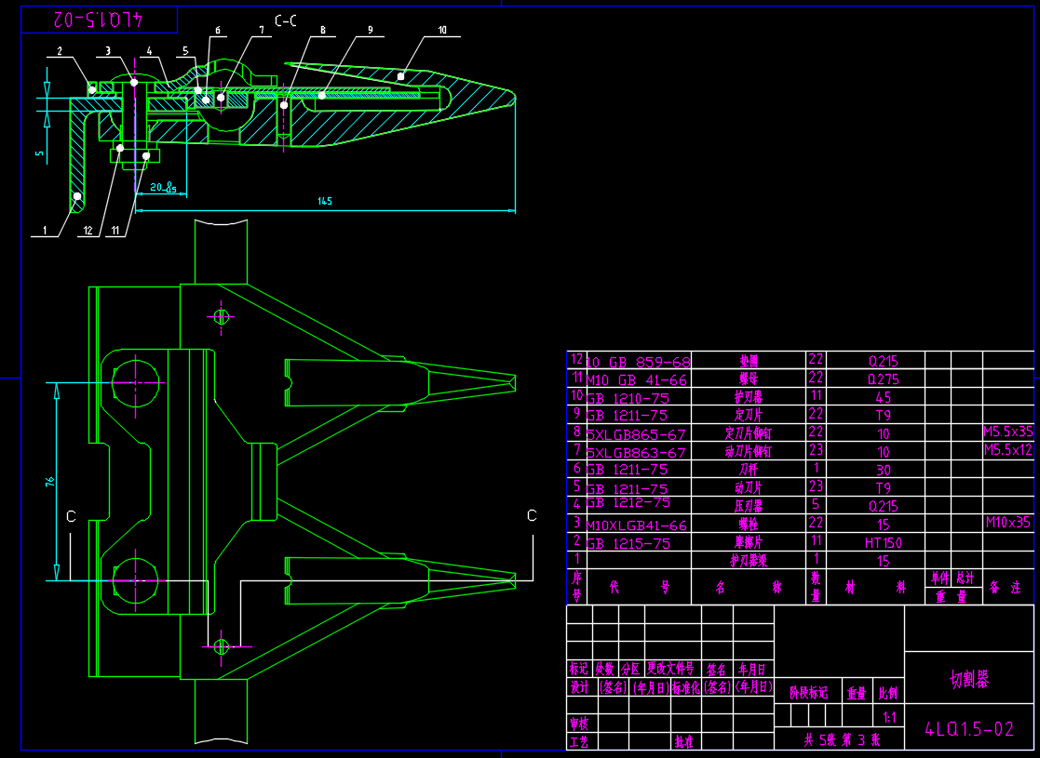The height and width of the screenshot is (758, 1040).
Task: Click drawing number 4LQ1.5-02 in the title block
Action: pos(969,729)
